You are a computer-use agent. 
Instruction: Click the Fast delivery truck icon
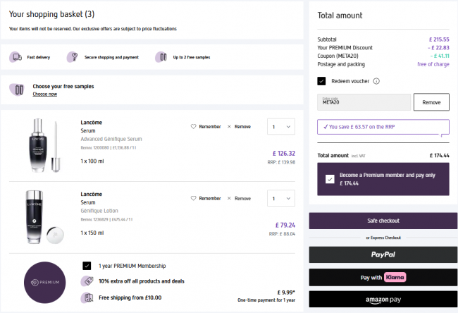click(x=16, y=57)
